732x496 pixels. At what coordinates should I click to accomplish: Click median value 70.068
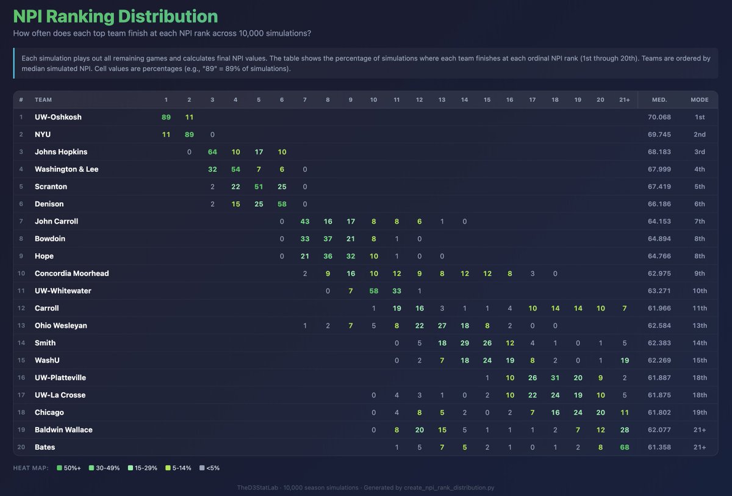[659, 117]
